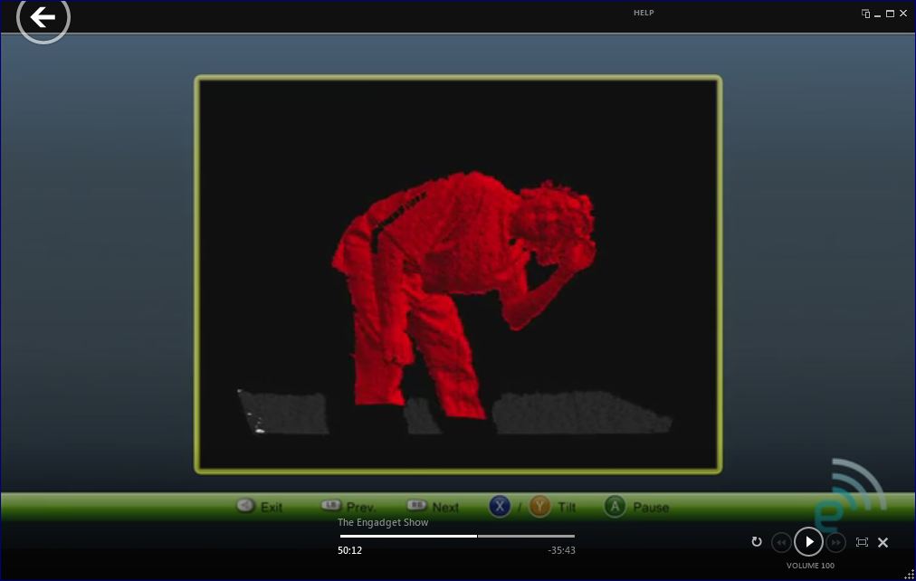Click the rewind button
The image size is (916, 581).
pyautogui.click(x=781, y=542)
